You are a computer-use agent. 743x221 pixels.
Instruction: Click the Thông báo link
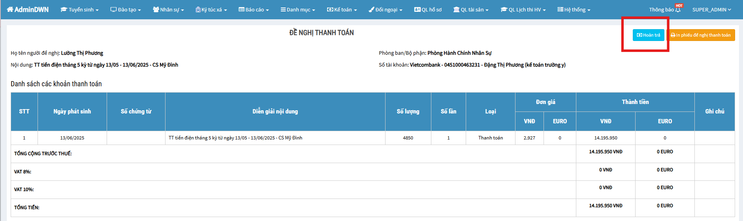point(661,9)
